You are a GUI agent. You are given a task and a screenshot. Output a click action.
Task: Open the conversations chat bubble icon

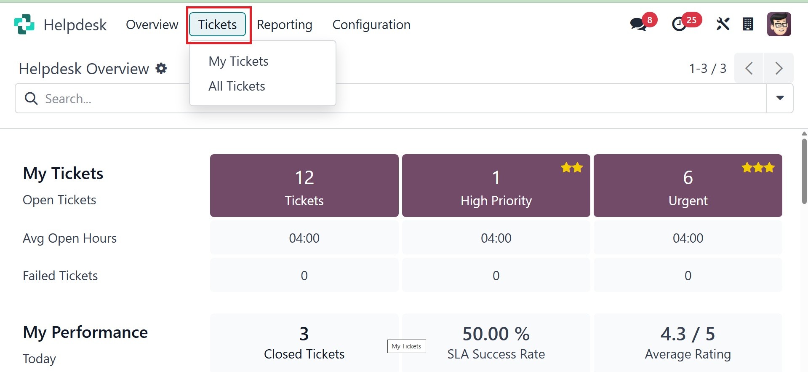pyautogui.click(x=638, y=24)
